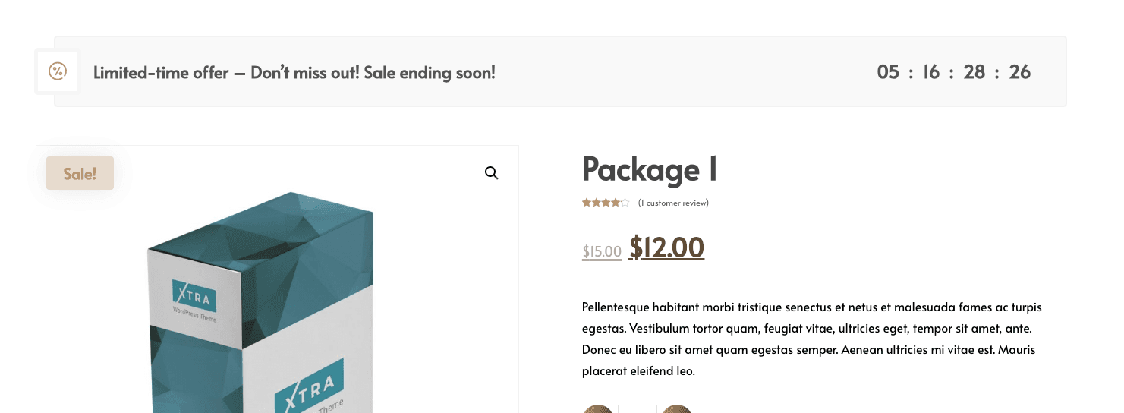
Task: Open the "1 customer review" link
Action: [x=673, y=203]
